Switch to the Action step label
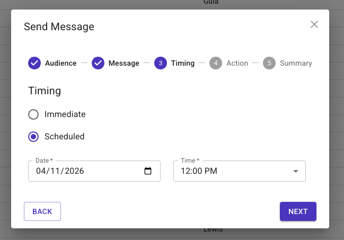 coord(237,63)
